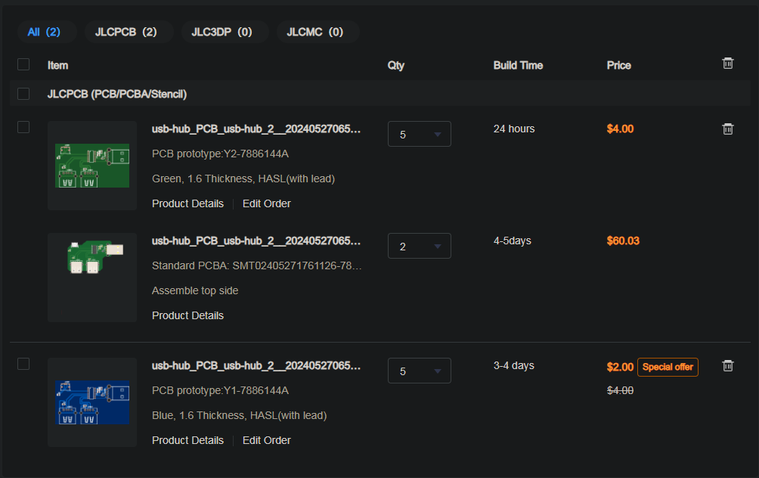Click the struck-through $4.00 original price
This screenshot has height=478, width=759.
click(620, 390)
